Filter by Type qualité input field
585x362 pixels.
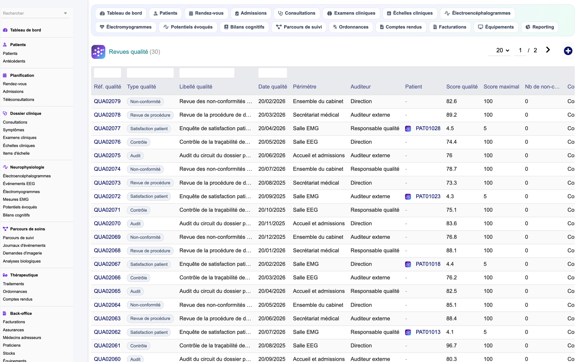(x=150, y=73)
